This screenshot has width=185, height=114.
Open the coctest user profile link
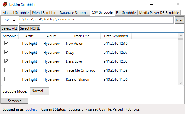tap(31, 109)
